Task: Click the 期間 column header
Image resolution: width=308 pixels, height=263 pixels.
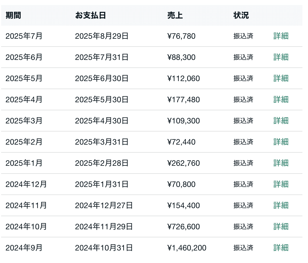Action: [13, 16]
